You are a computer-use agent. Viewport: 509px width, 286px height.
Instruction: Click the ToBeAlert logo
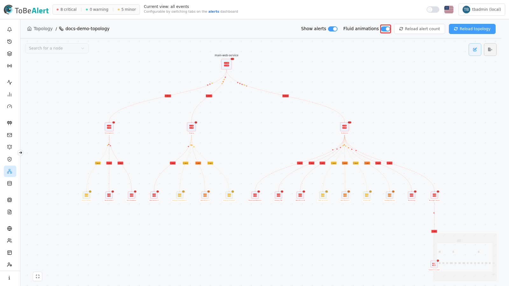coord(26,10)
